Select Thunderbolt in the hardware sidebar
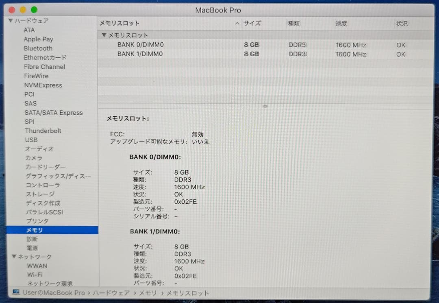The height and width of the screenshot is (303, 439). 43,131
